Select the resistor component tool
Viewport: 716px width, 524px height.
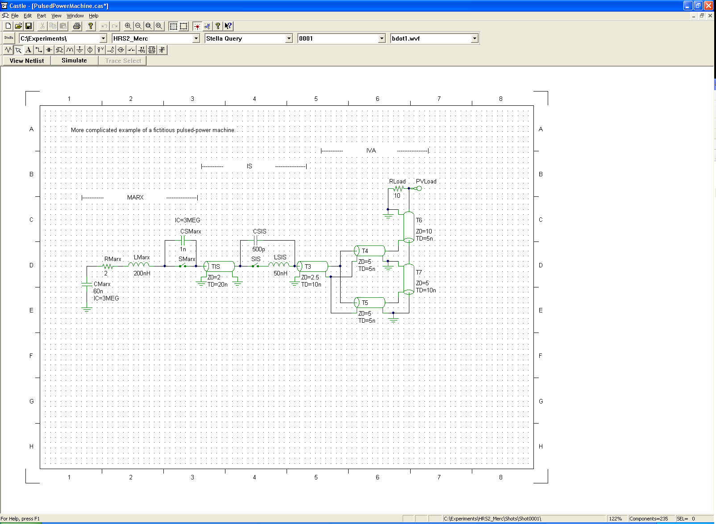point(8,50)
